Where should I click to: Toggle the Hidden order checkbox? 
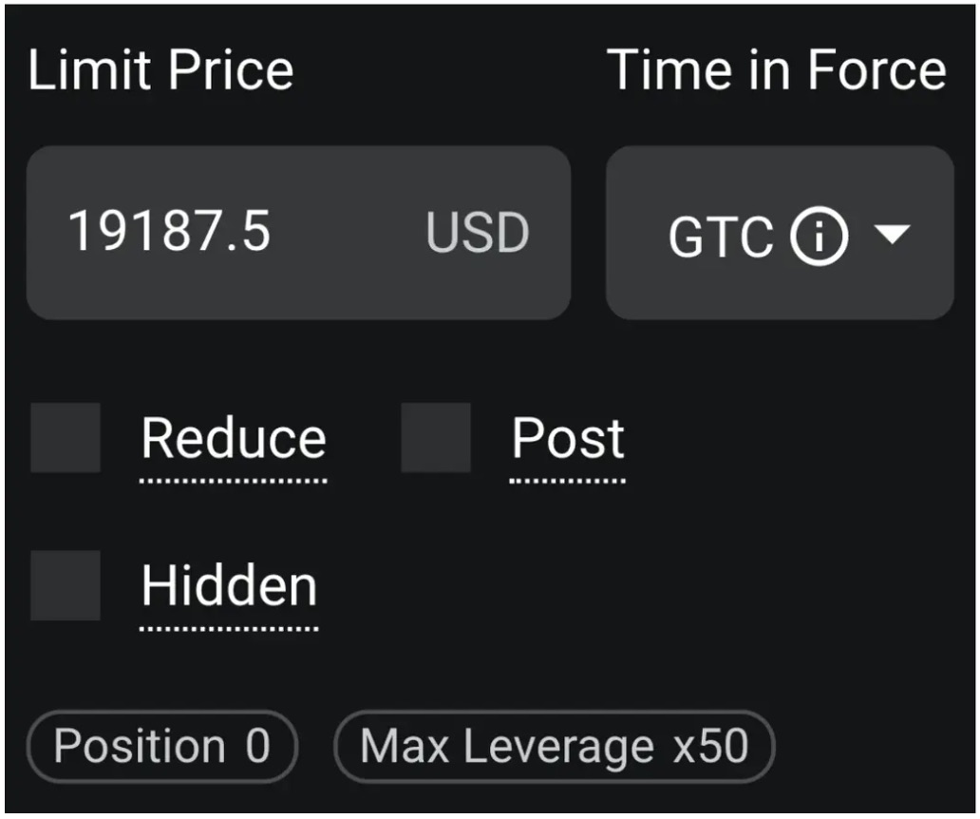coord(65,584)
